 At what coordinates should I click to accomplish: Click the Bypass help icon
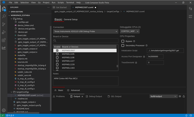[134, 41]
